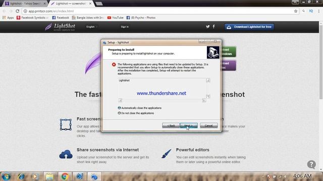Click Next in the lightshot setup dialog

tap(188, 125)
